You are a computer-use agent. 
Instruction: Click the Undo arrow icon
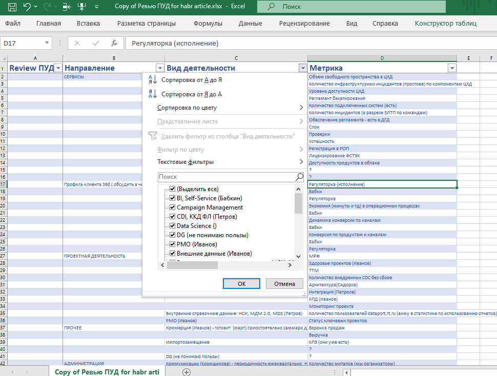(x=27, y=6)
